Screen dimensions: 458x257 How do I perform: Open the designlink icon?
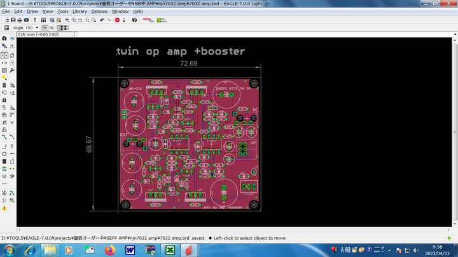(x=148, y=20)
